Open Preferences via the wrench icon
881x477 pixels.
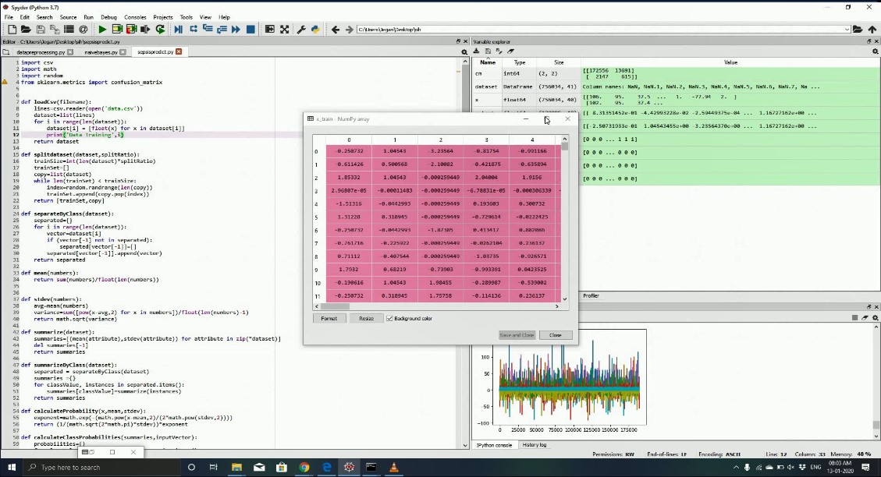click(300, 30)
